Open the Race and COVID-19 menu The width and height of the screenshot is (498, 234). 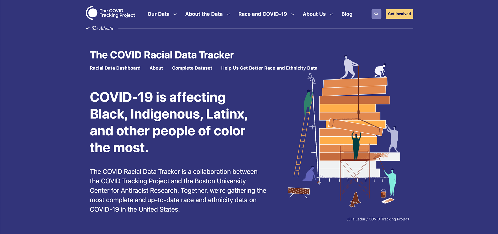click(x=262, y=14)
